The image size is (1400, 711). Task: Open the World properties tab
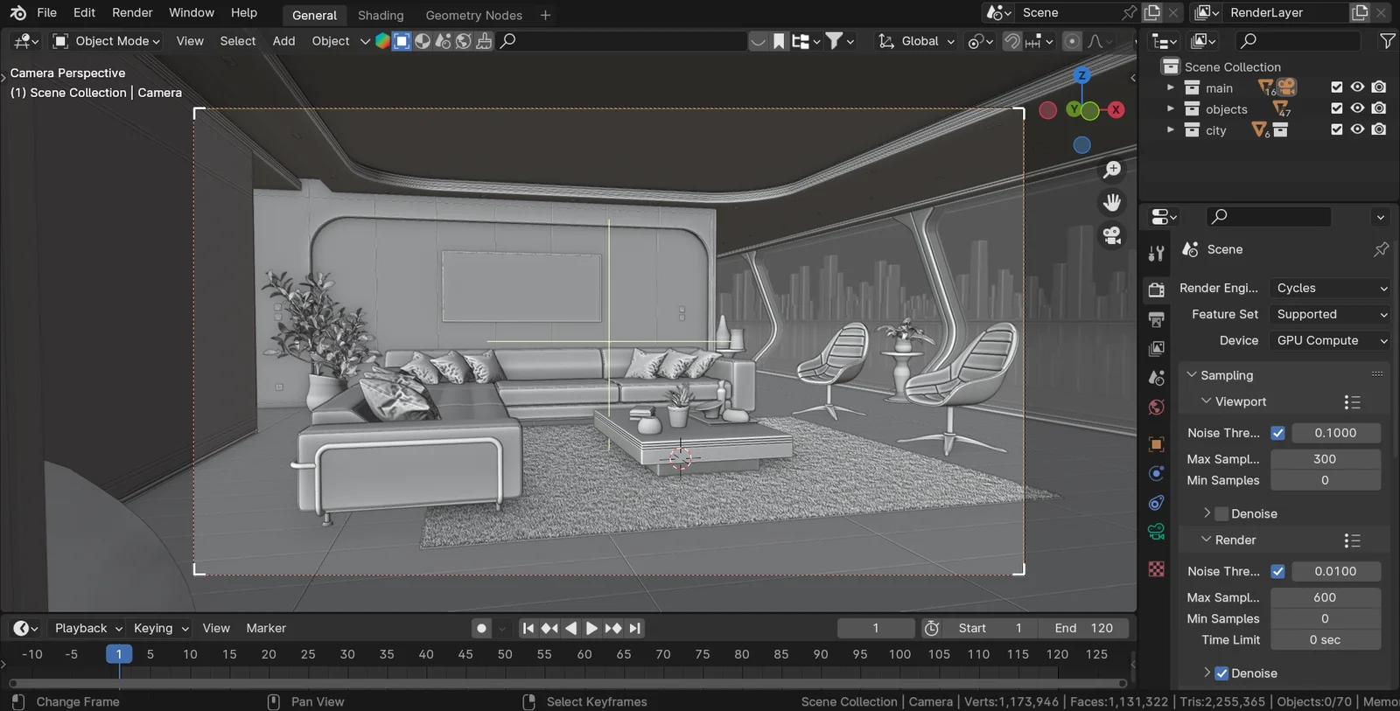click(1156, 408)
